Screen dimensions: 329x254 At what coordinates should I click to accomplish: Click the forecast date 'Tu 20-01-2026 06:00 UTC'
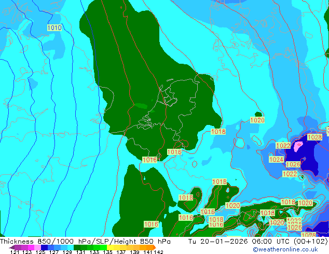tap(239, 242)
